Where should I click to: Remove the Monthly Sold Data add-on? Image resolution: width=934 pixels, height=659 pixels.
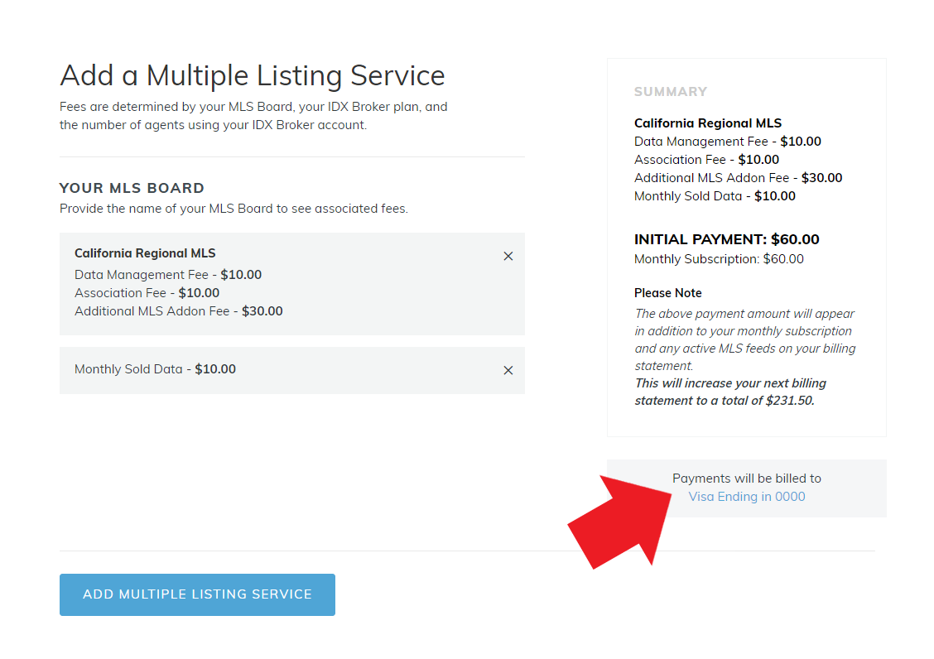click(508, 370)
